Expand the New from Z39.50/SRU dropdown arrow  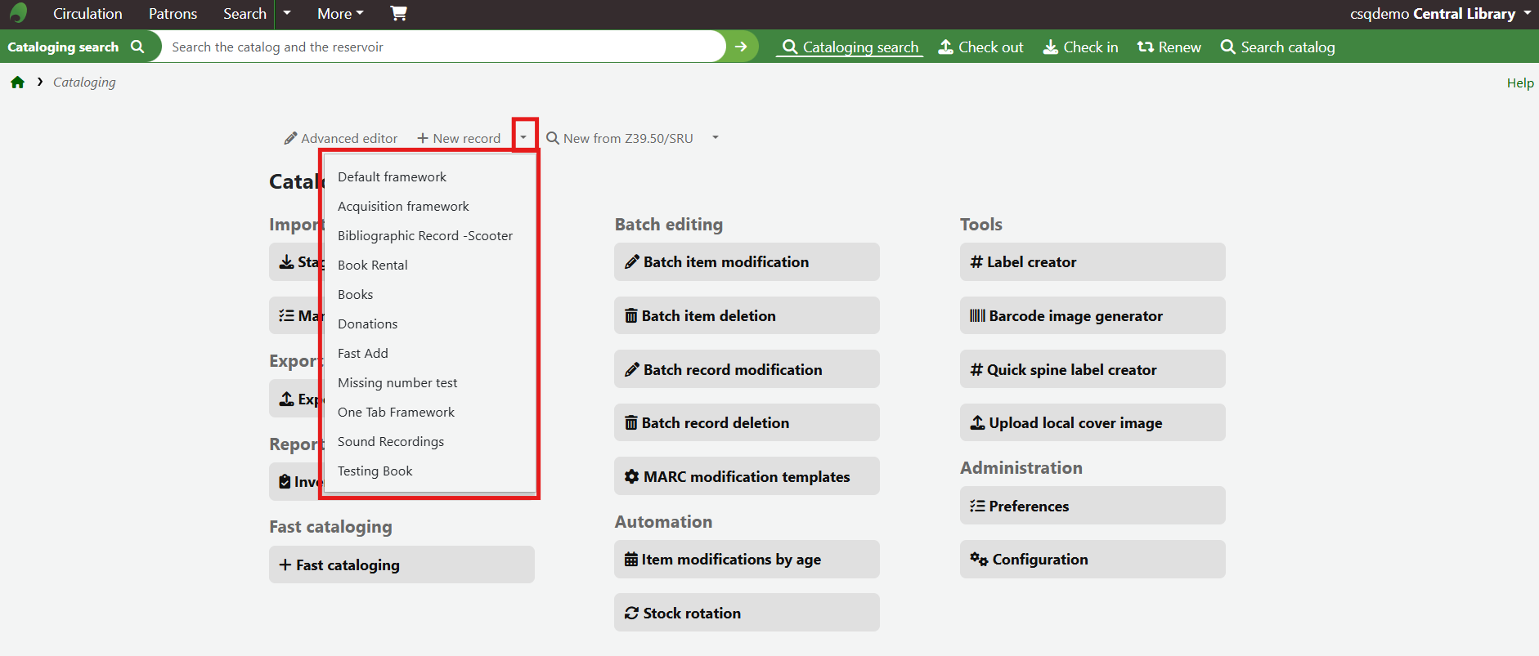(x=715, y=137)
